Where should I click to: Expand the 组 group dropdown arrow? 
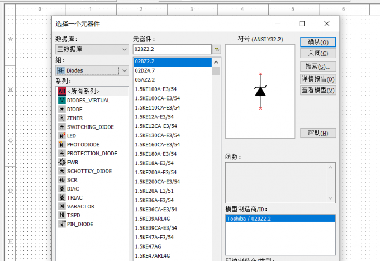pos(125,70)
